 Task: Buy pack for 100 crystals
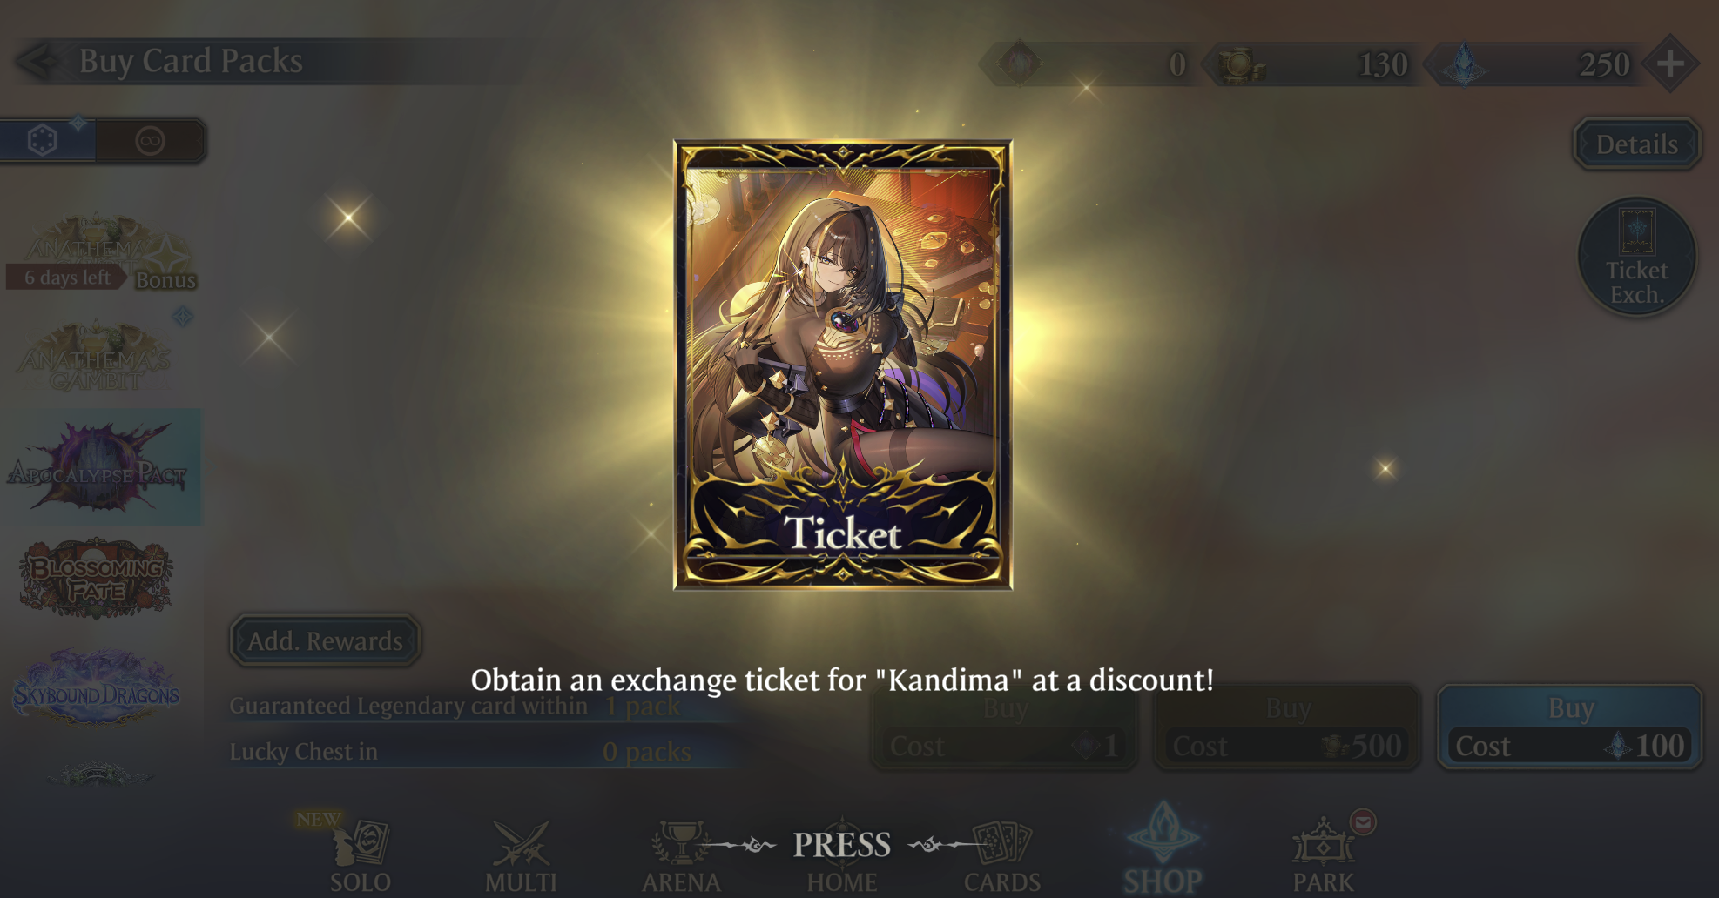[1569, 727]
